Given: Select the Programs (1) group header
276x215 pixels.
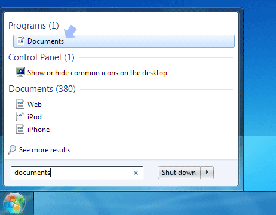Looking at the screenshot, I should pyautogui.click(x=33, y=26).
